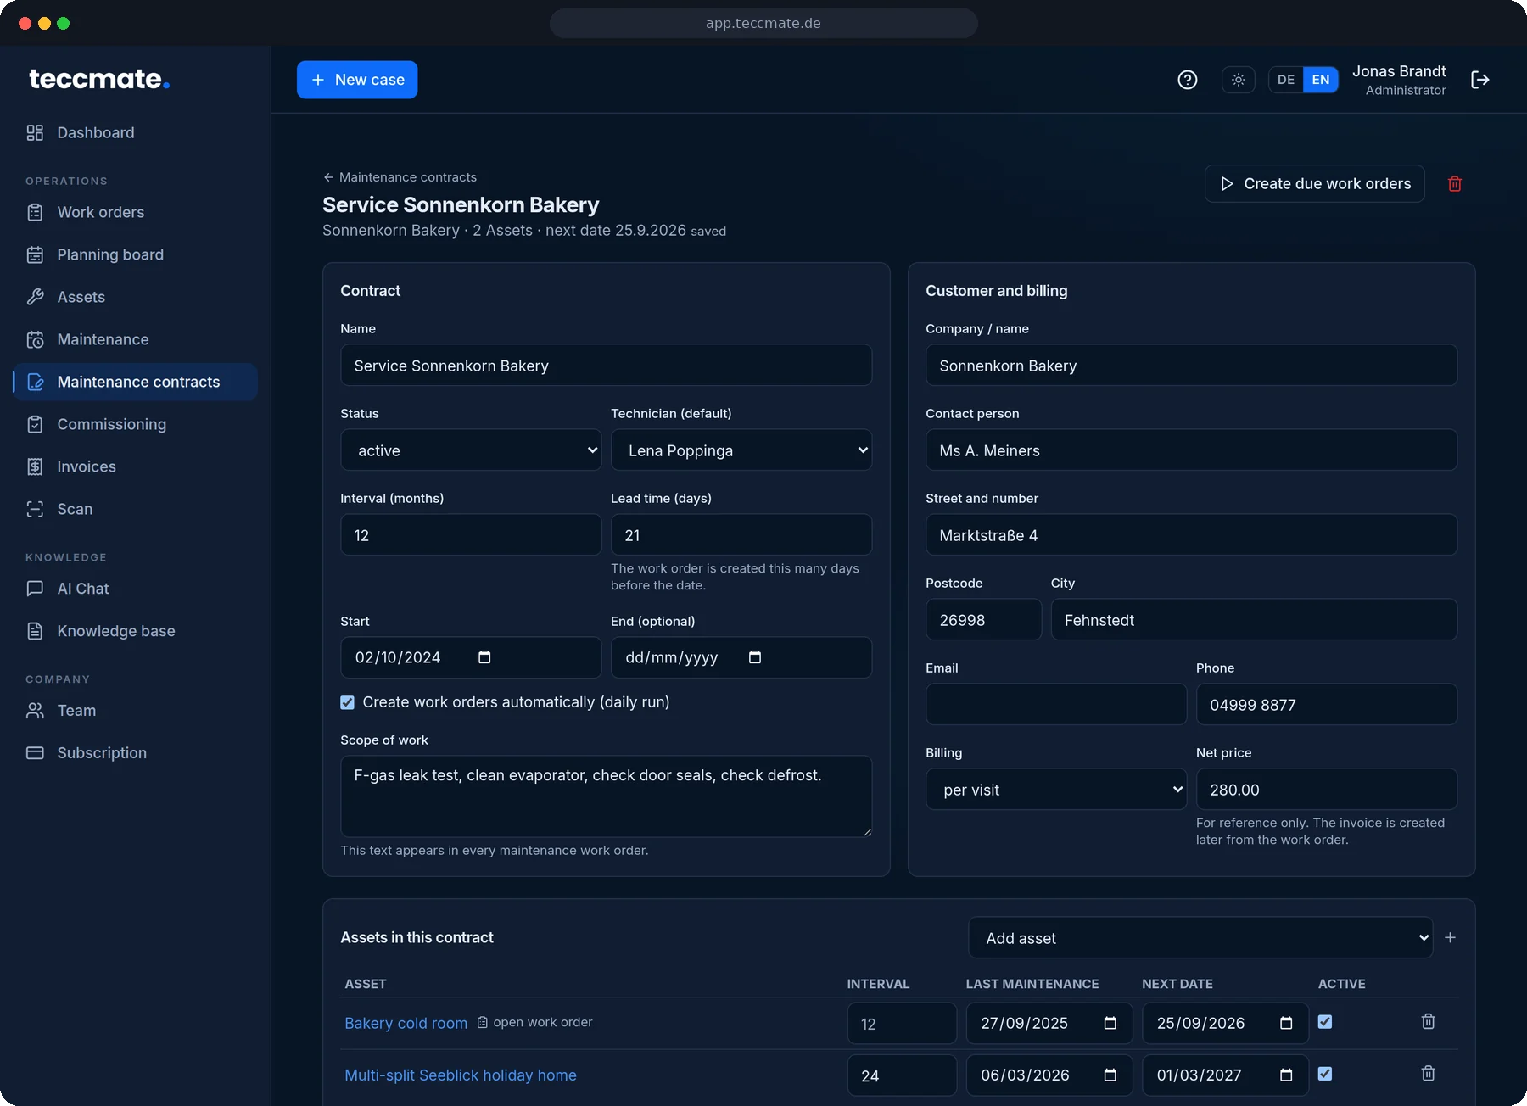Click the Net price field
Screen dimensions: 1527x1106
[x=1327, y=790]
